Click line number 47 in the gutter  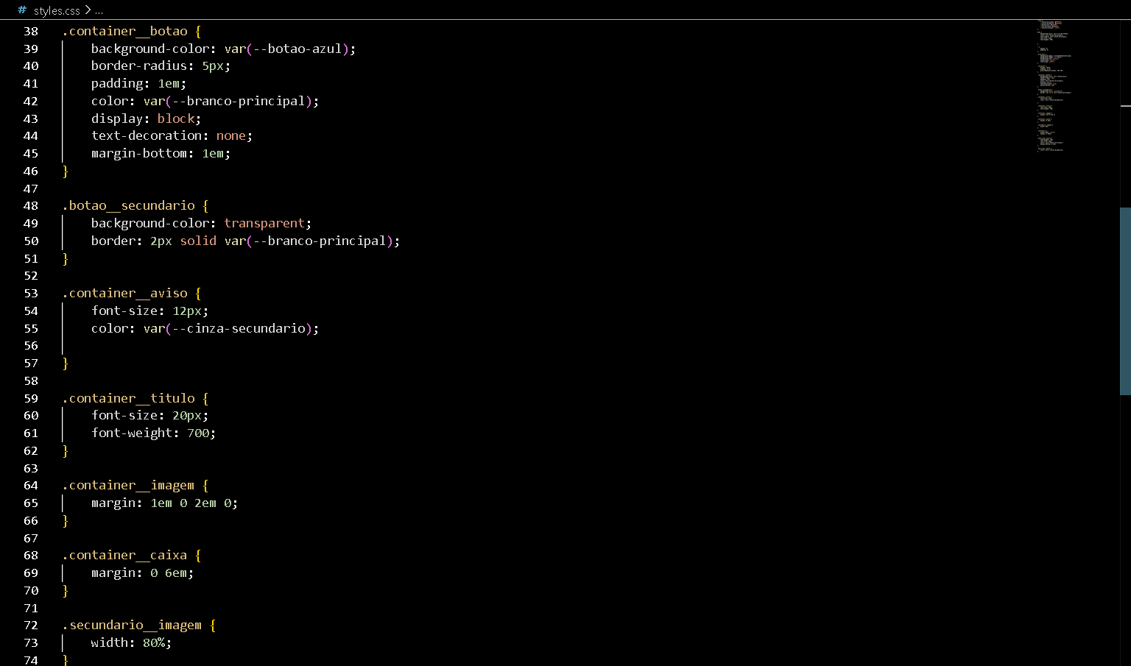click(x=31, y=188)
